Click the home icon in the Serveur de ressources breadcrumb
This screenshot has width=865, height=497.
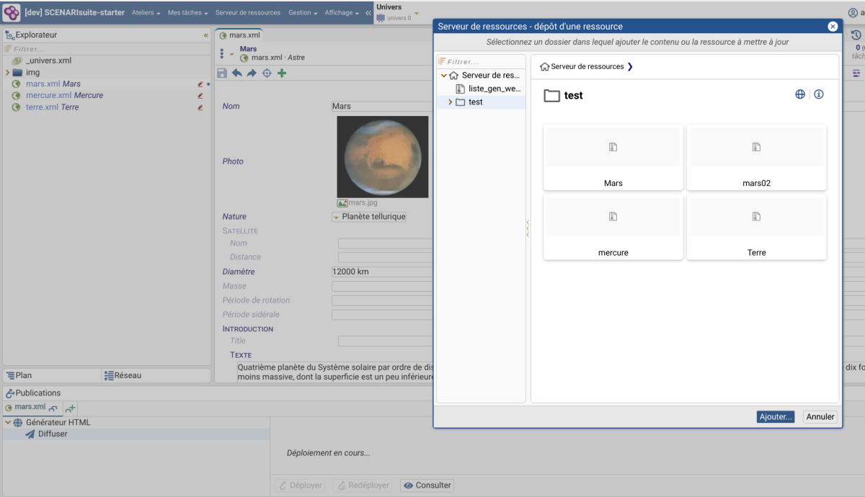click(545, 67)
